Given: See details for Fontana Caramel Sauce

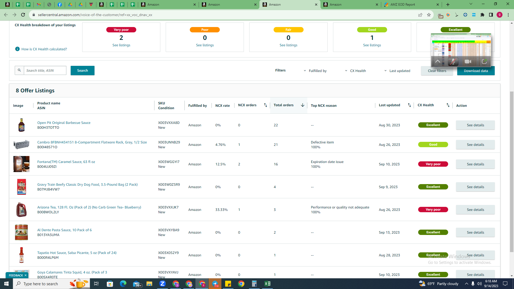Looking at the screenshot, I should [475, 164].
